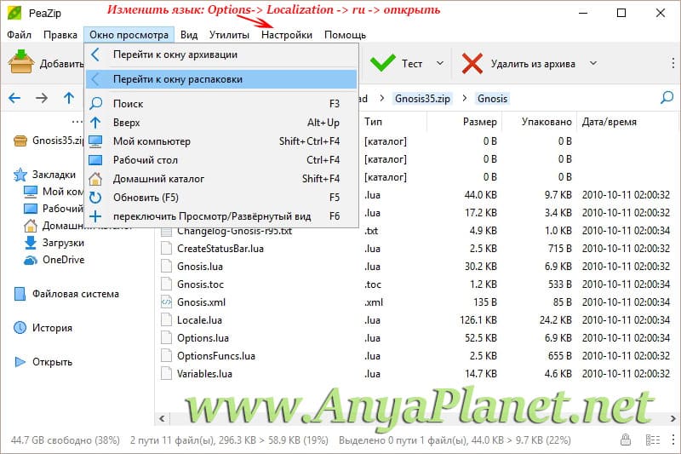Viewport: 681px width, 454px height.
Task: Click the Обновить refresh icon in menu
Action: 95,198
